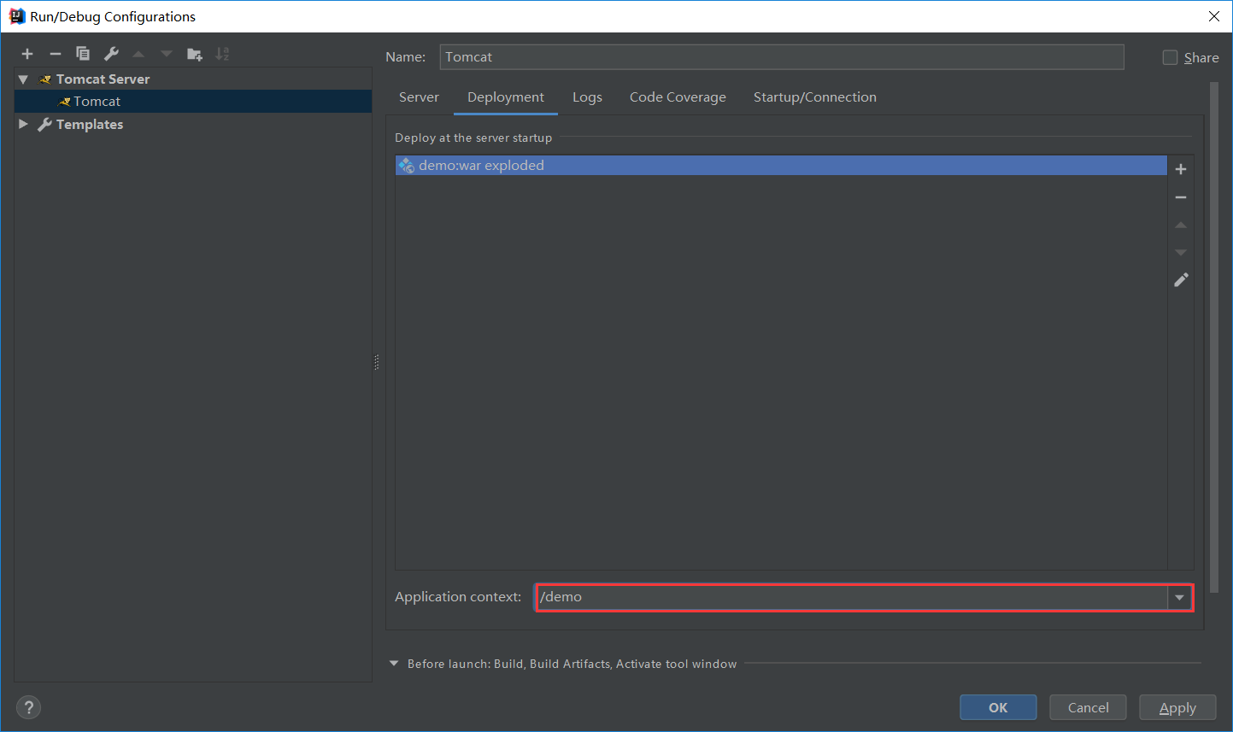Collapse the Before launch section
The image size is (1233, 732).
click(394, 664)
